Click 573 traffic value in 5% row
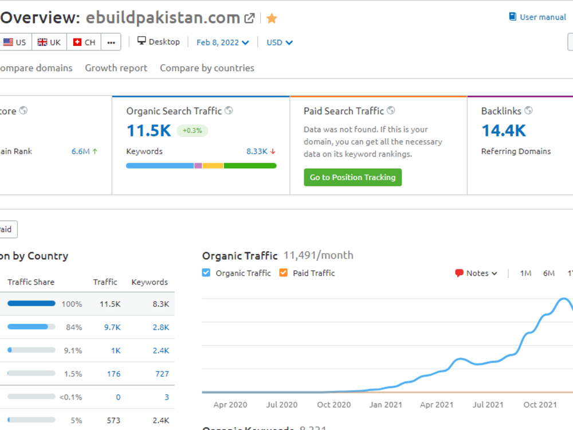The height and width of the screenshot is (430, 573). tap(113, 420)
